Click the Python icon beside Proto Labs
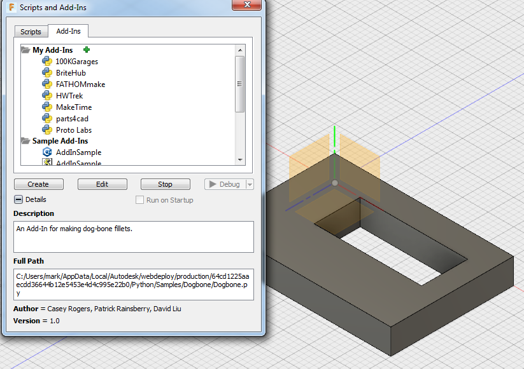The width and height of the screenshot is (524, 369). [x=46, y=130]
